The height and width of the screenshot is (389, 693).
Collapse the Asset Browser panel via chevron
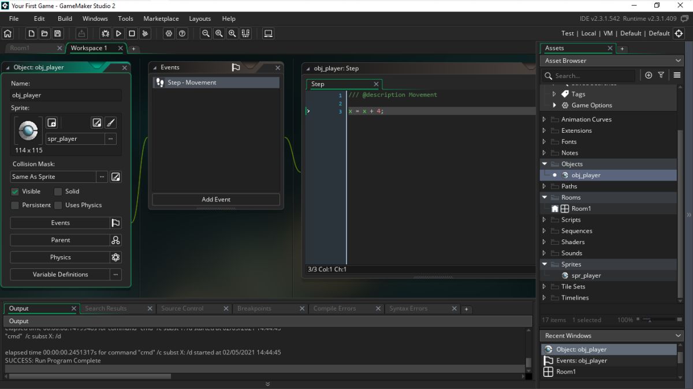[x=678, y=61]
